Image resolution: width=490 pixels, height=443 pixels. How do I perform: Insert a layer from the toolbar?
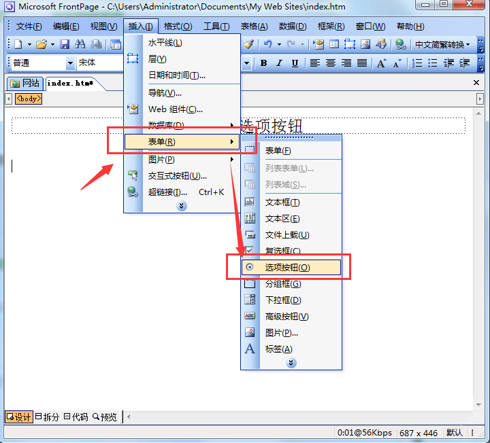click(350, 44)
